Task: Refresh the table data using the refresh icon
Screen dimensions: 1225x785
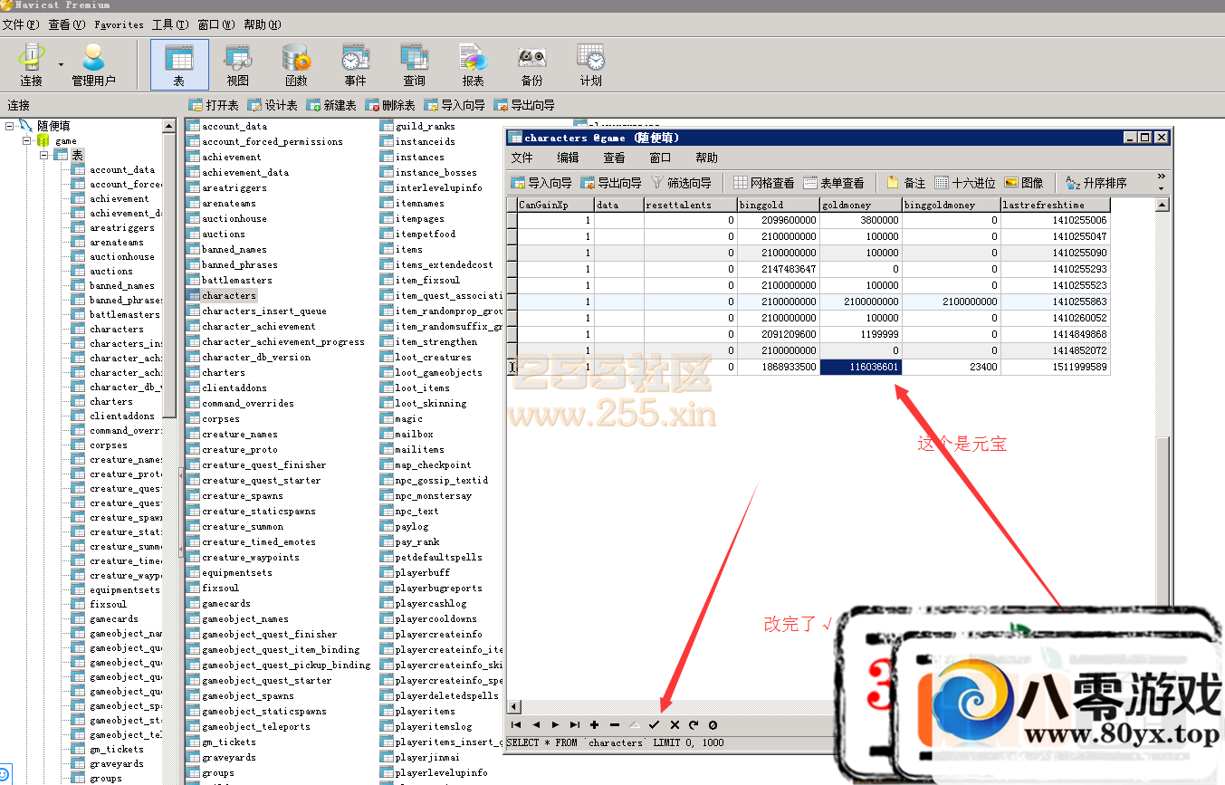Action: 694,724
